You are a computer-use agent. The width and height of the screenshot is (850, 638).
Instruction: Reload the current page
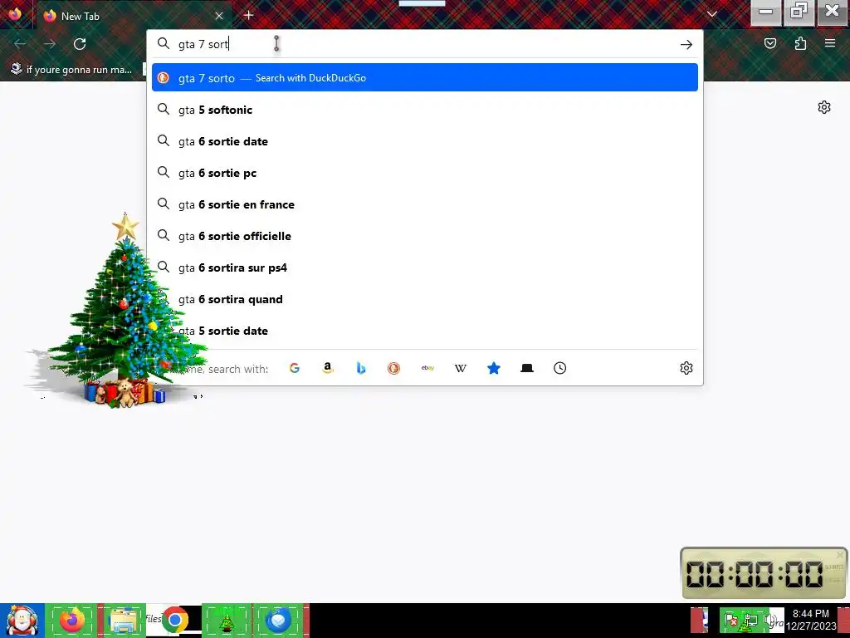coord(80,44)
